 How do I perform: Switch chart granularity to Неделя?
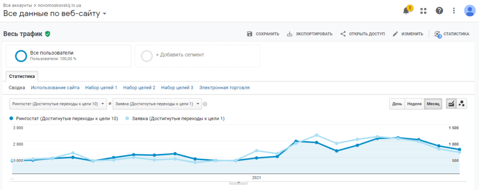coord(414,104)
